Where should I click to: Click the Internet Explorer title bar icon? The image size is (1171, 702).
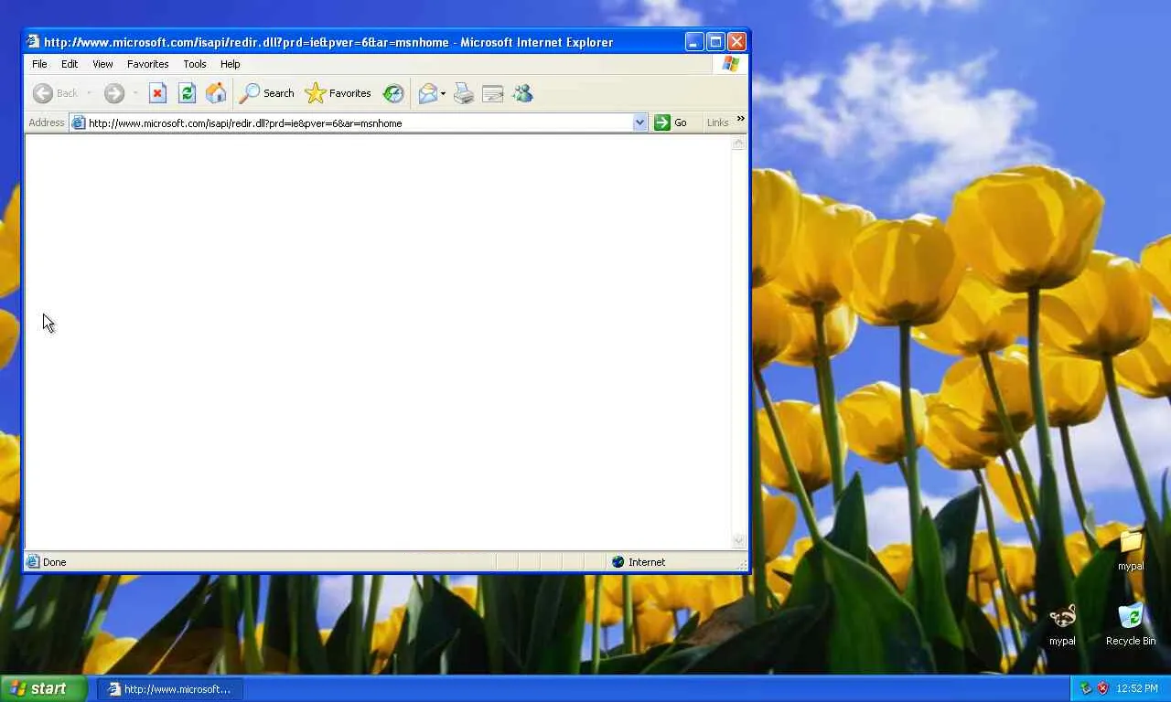(x=34, y=42)
